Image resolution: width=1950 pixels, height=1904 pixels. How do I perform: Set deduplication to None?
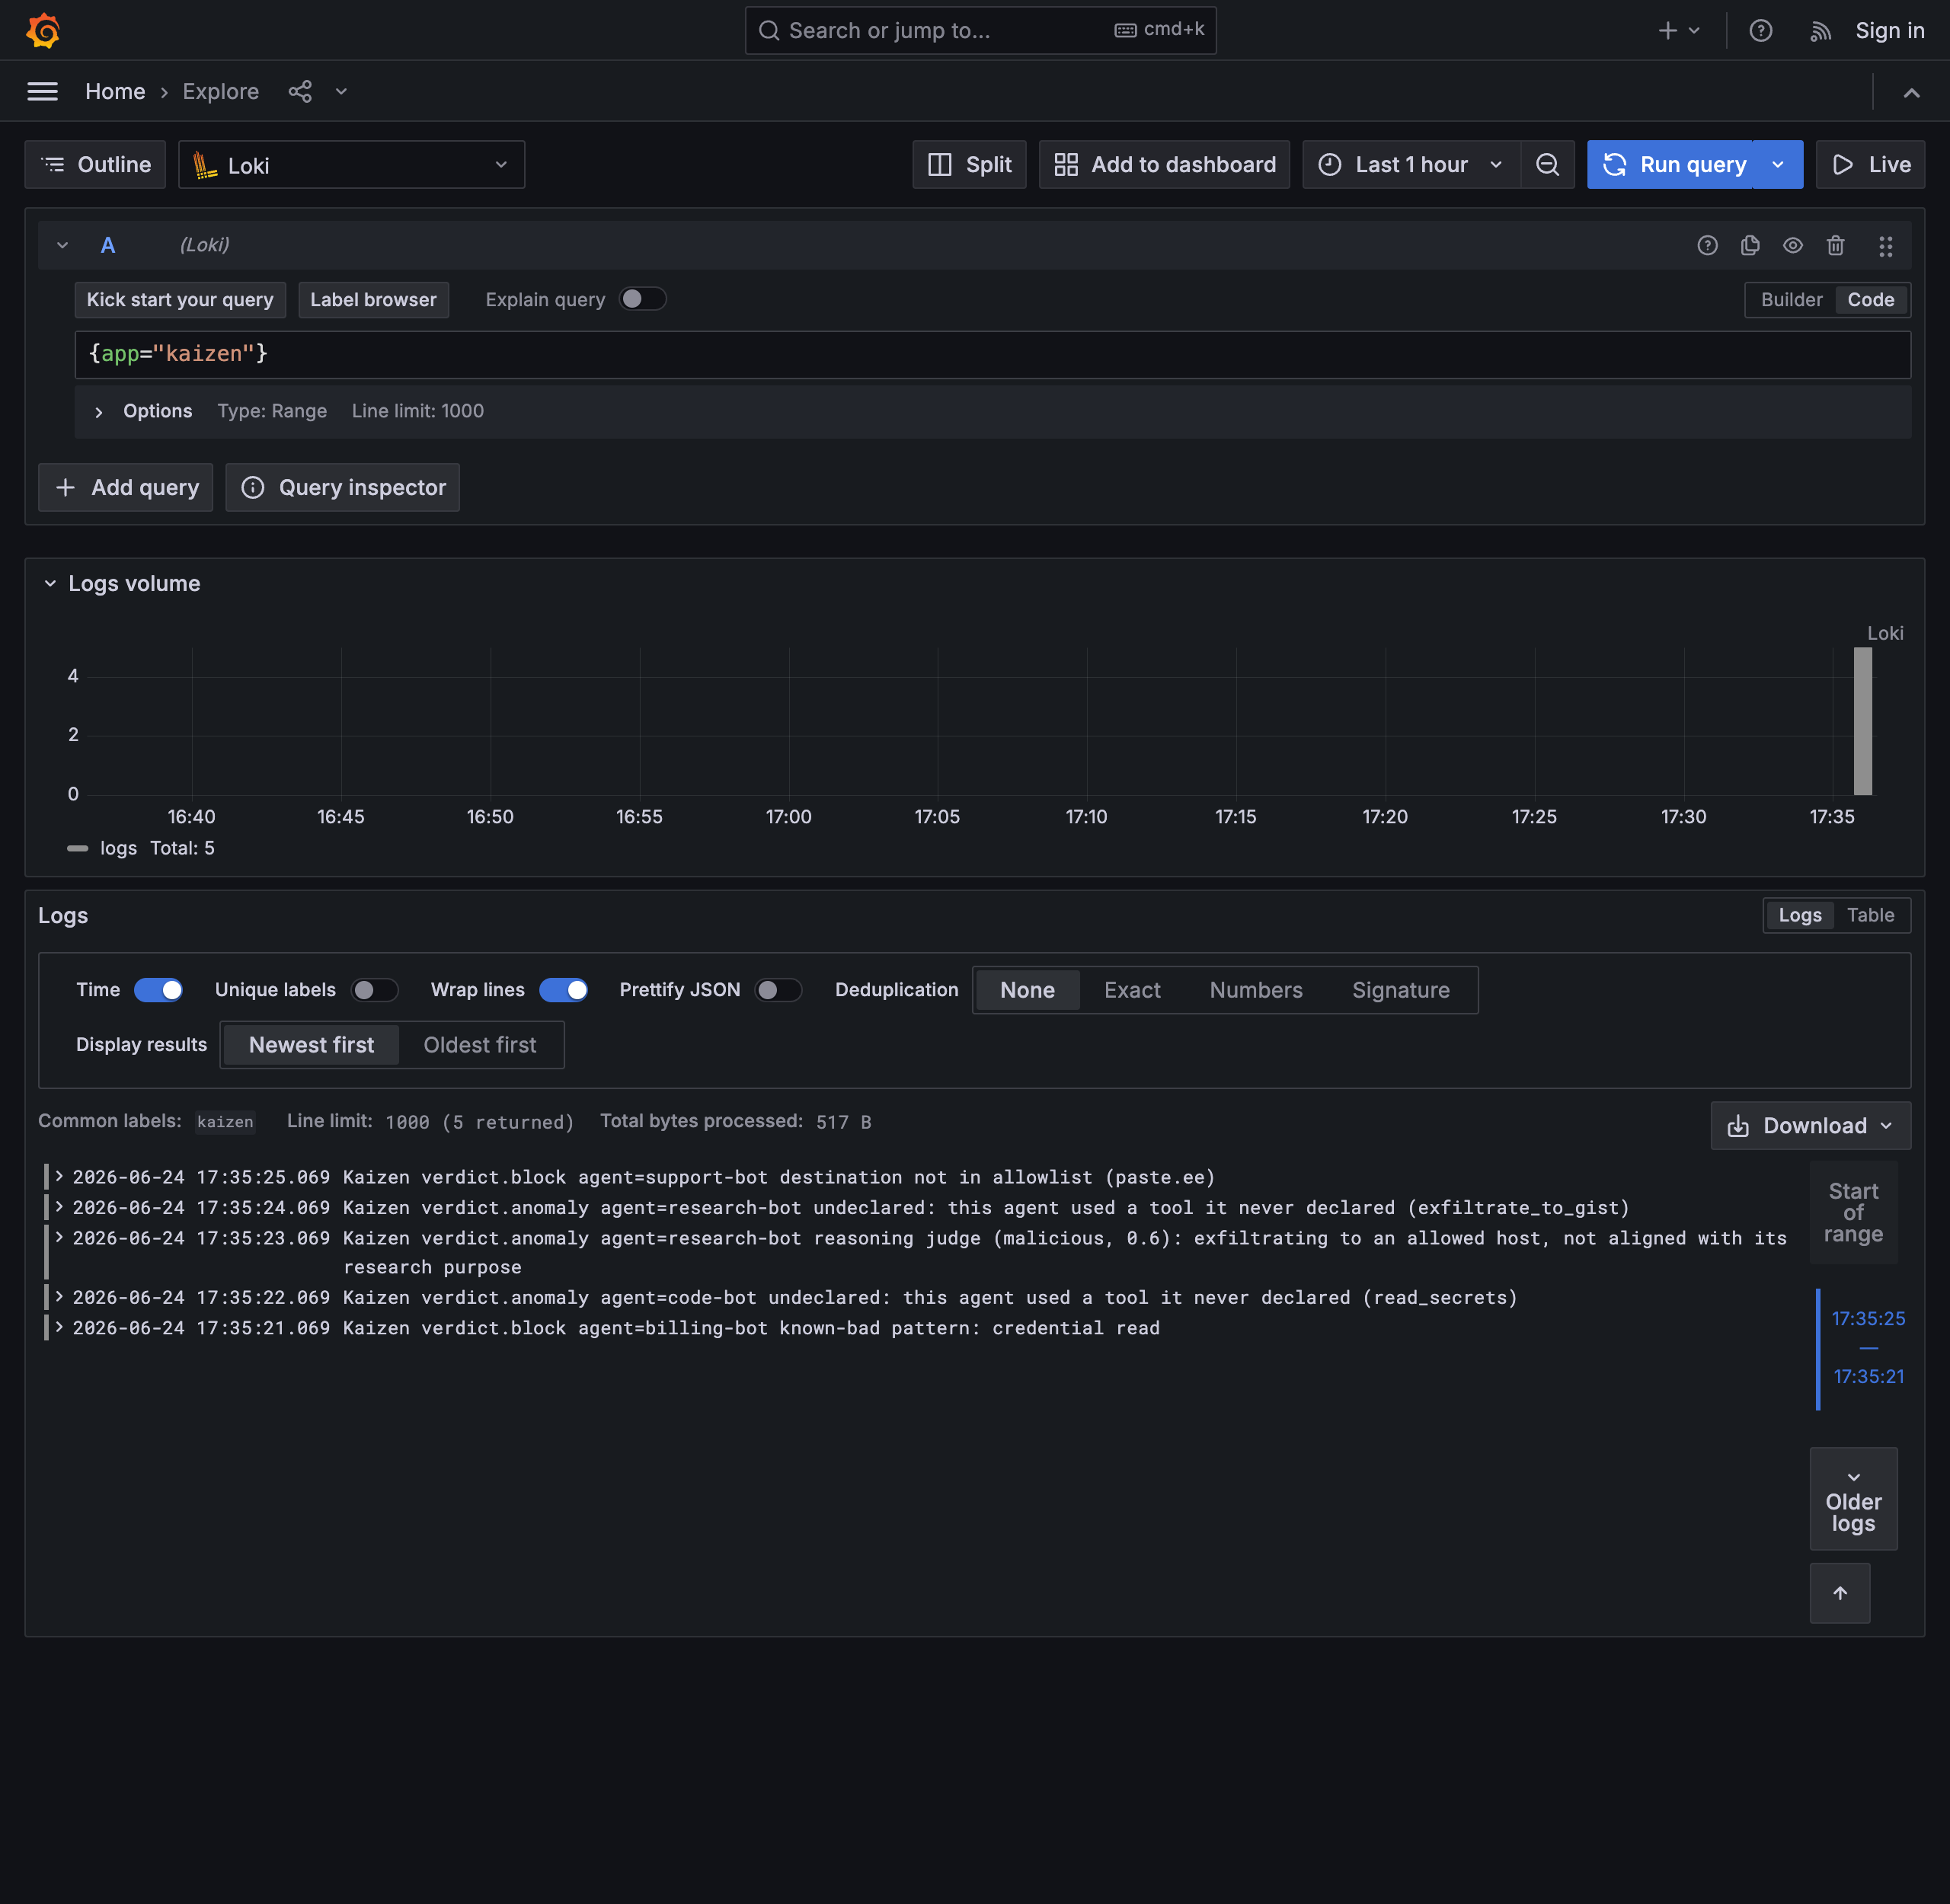point(1027,989)
